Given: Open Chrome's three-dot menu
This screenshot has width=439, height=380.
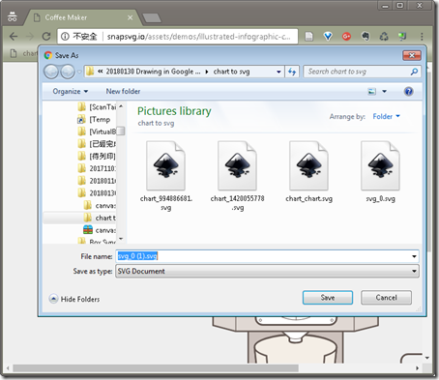Looking at the screenshot, I should click(422, 37).
